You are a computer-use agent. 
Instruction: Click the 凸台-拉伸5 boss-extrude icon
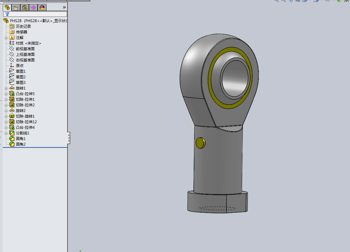12,94
